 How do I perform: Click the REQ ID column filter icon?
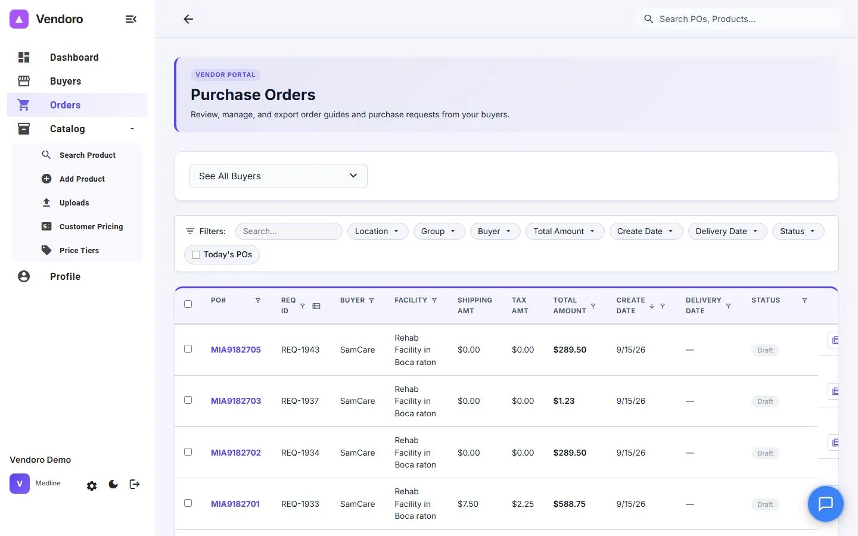[303, 306]
